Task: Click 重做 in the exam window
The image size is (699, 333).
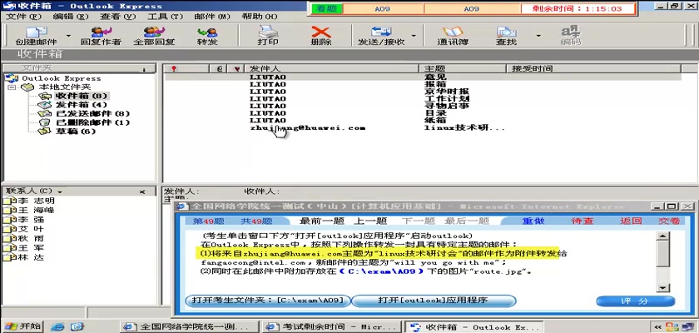Action: [x=533, y=221]
